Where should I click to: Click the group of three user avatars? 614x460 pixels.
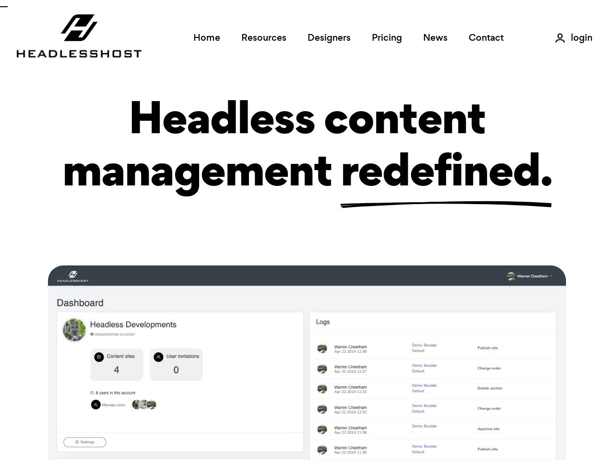144,405
